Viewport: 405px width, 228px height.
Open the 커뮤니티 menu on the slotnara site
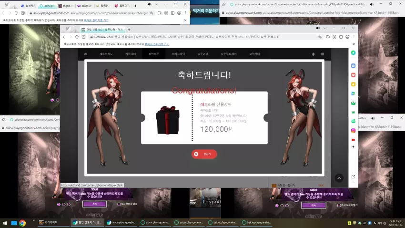click(131, 54)
